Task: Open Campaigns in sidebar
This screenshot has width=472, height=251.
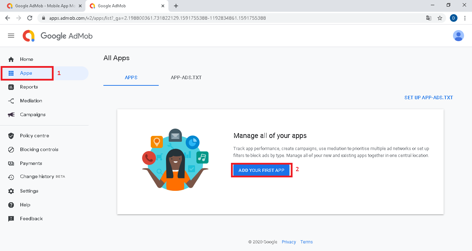Action: pyautogui.click(x=33, y=115)
